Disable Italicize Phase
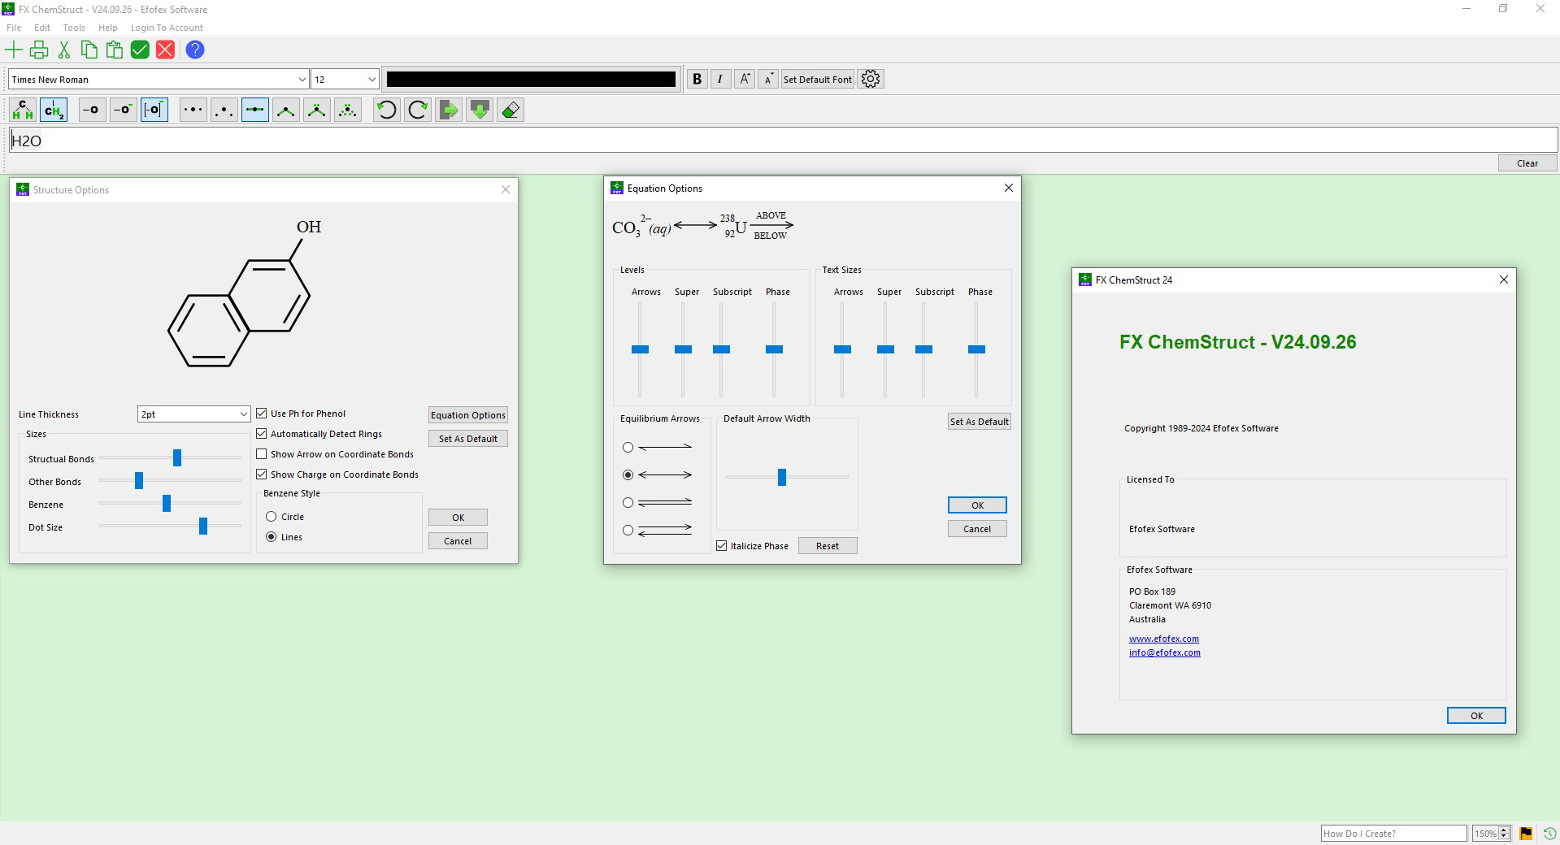Image resolution: width=1560 pixels, height=845 pixels. pos(722,545)
